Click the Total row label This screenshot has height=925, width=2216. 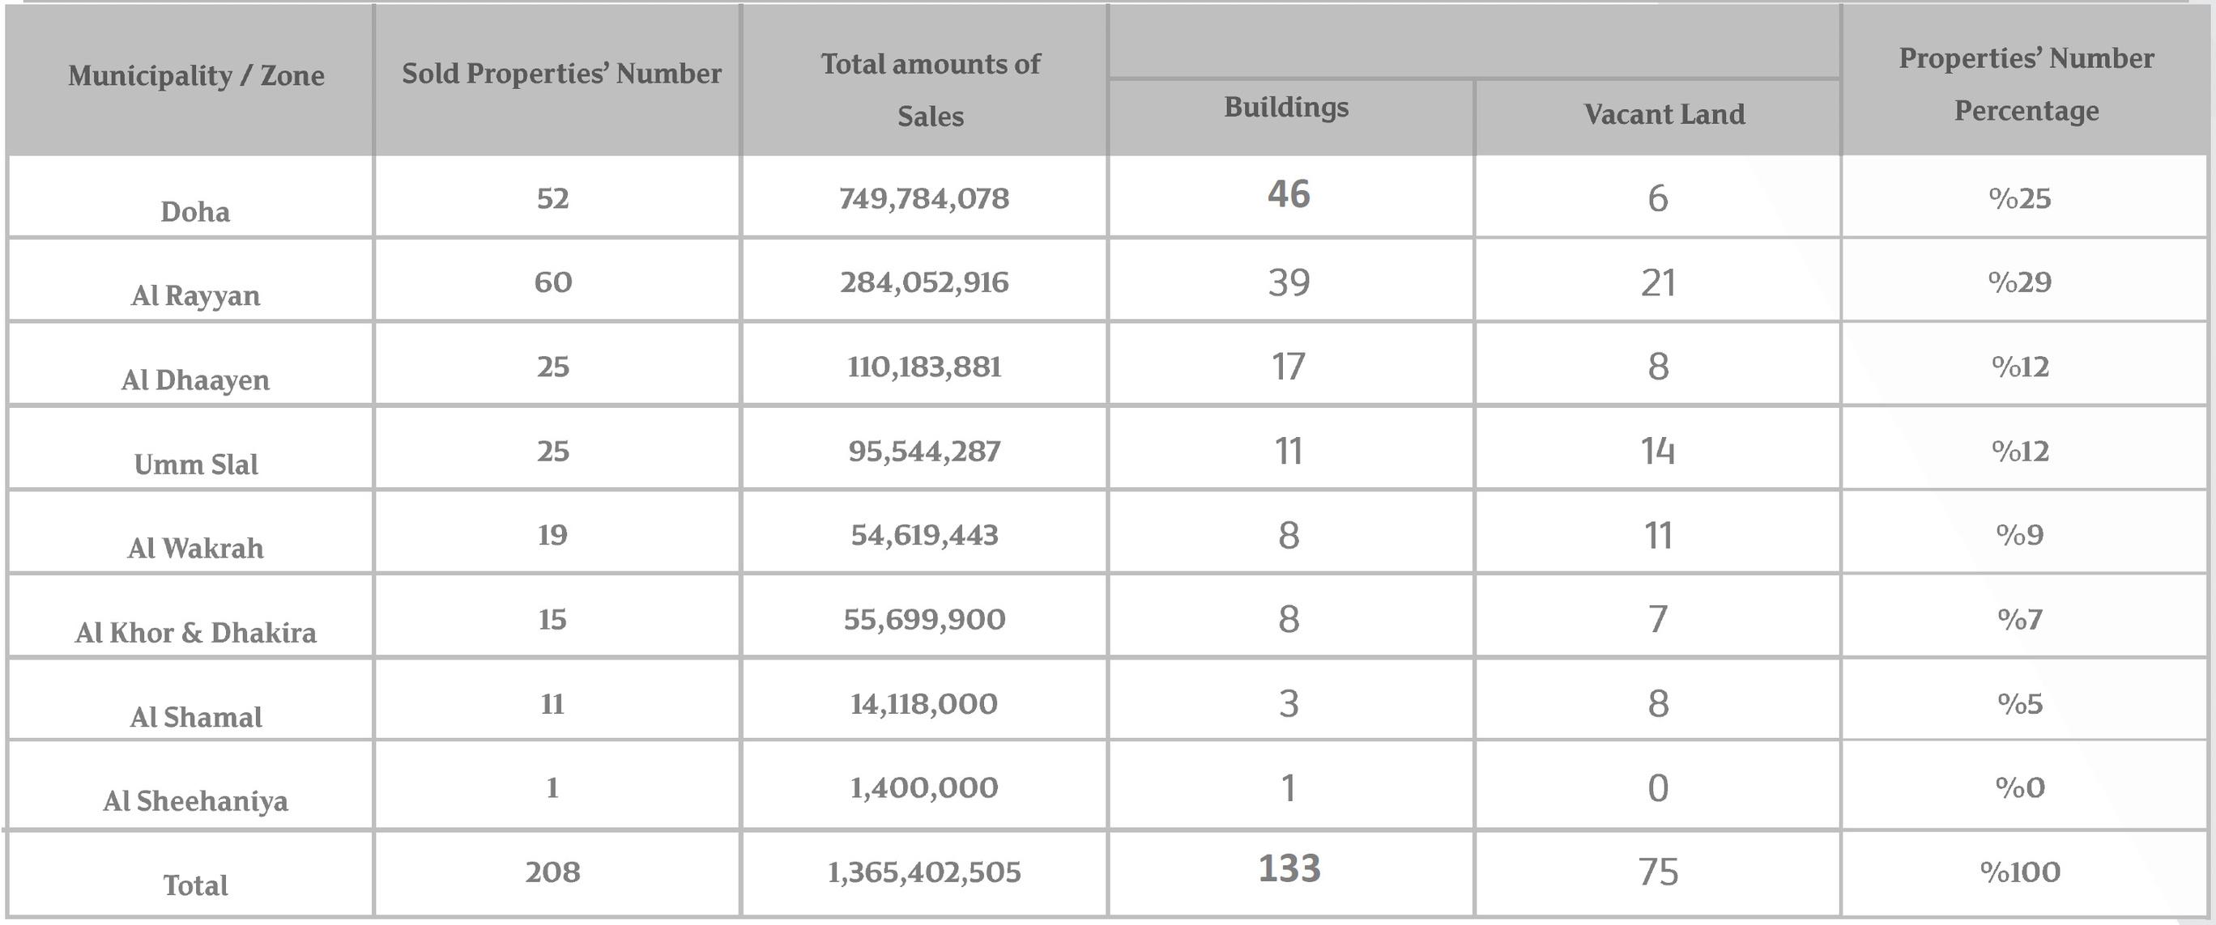pyautogui.click(x=195, y=885)
